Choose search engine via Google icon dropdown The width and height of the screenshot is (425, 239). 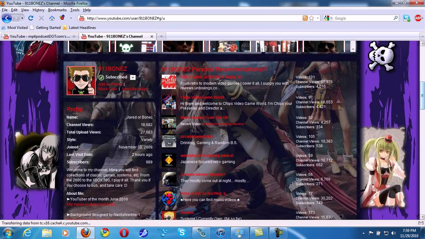tap(327, 18)
